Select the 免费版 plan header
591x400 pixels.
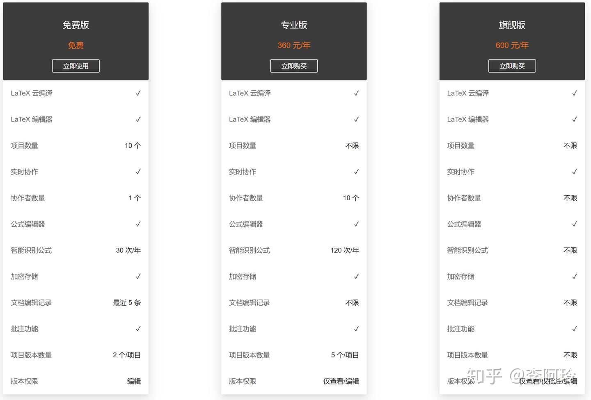(76, 25)
